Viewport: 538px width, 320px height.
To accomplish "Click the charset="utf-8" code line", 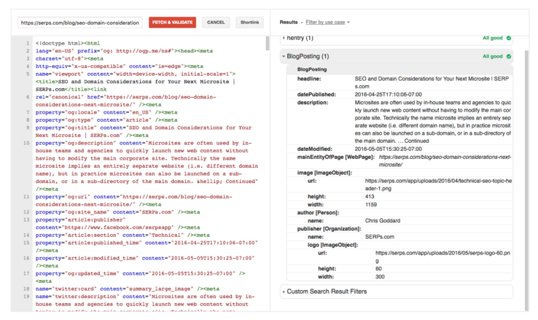I will click(69, 58).
